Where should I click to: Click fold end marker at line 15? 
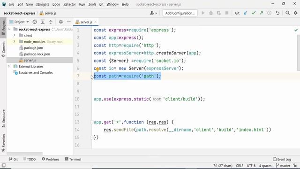coord(92,137)
